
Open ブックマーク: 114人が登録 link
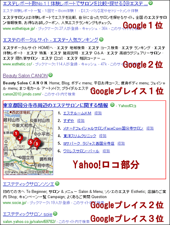pos(56,64)
